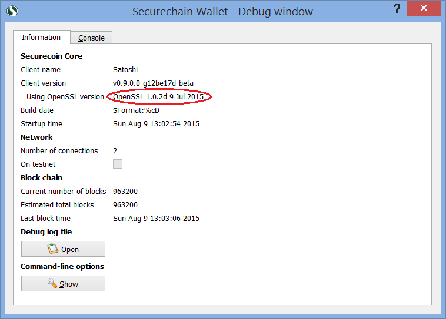
Task: Select the current number of blocks value
Action: (125, 192)
